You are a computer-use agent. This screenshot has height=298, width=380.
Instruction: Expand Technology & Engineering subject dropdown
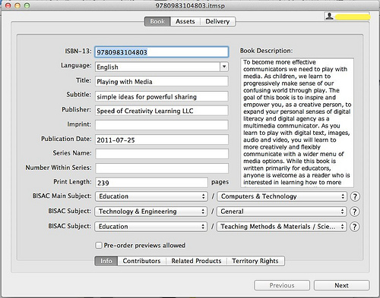[x=151, y=212]
